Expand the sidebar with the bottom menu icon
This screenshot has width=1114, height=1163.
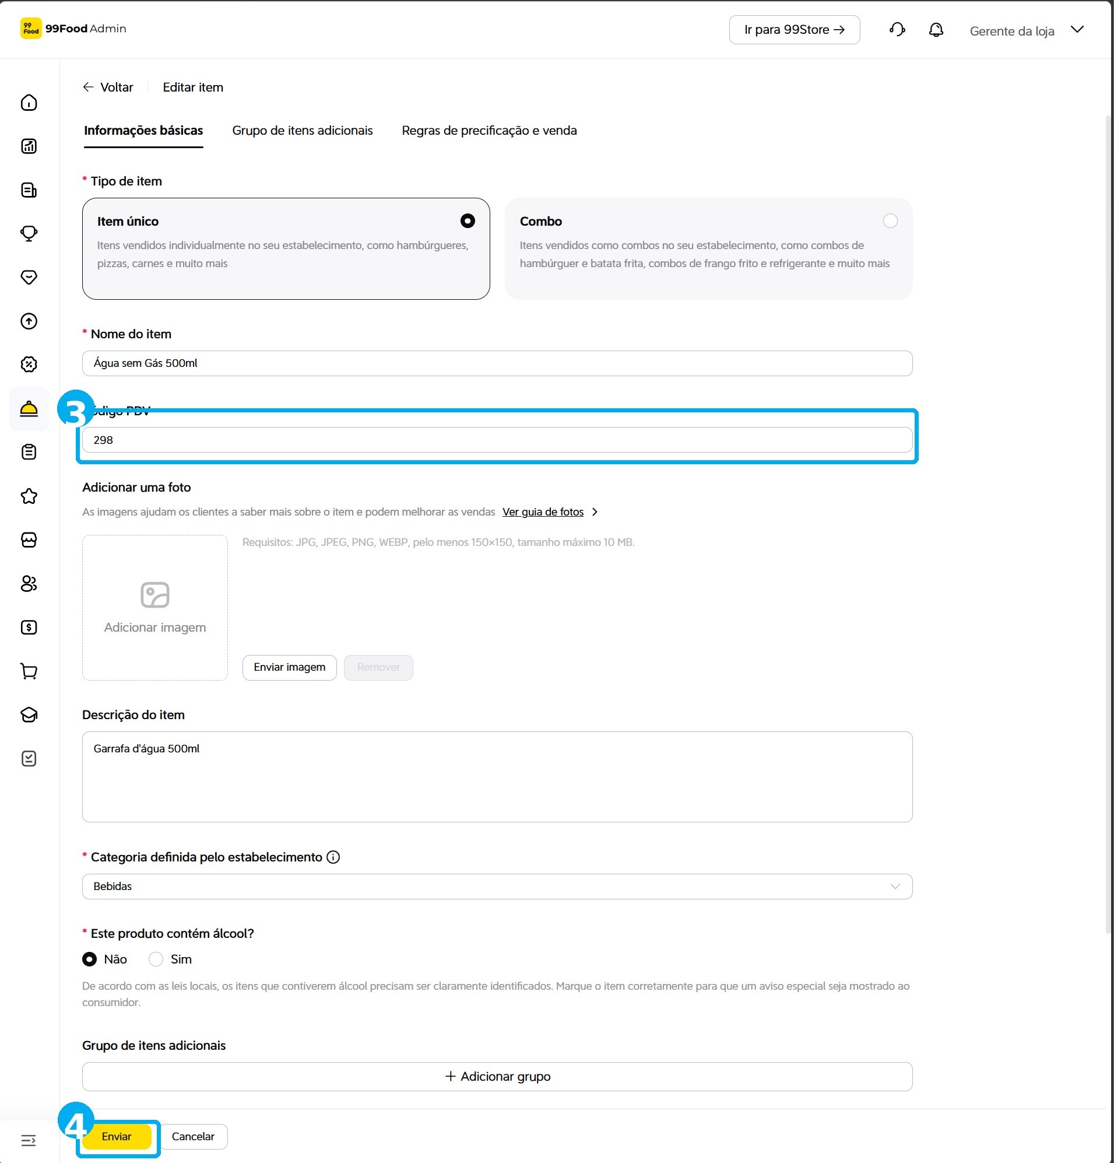[29, 1140]
